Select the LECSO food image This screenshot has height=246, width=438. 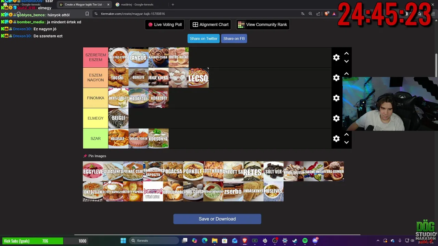[x=199, y=78]
